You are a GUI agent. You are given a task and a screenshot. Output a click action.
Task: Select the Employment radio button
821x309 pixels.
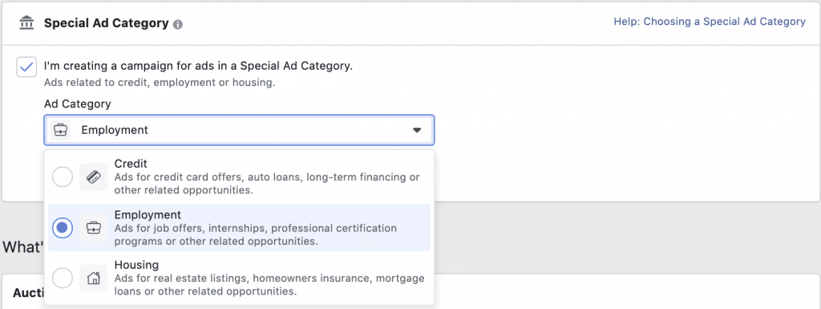(63, 228)
